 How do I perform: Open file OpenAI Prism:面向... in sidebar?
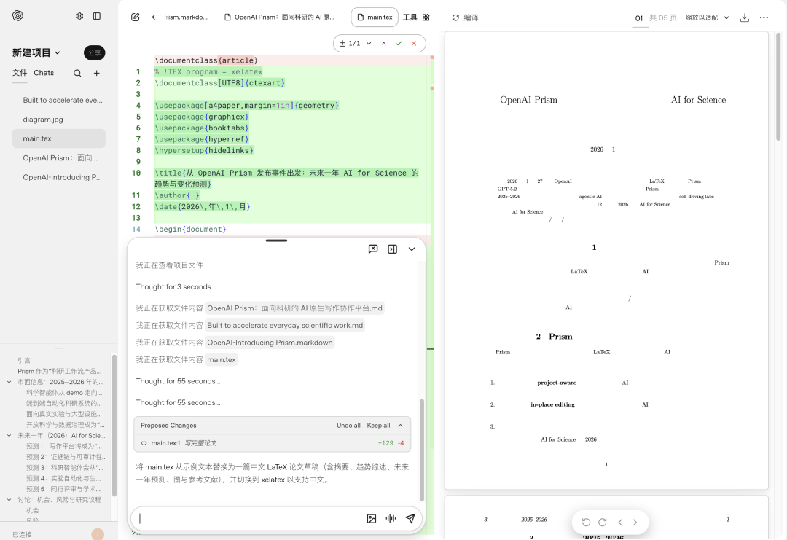click(59, 158)
